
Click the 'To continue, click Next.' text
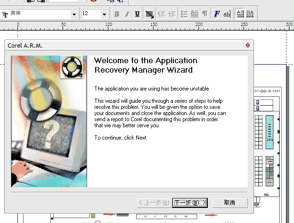point(121,138)
